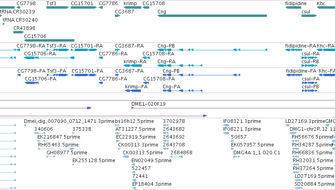Click the CG3687 gene label
Screen dimensions: 335x190
pyautogui.click(x=124, y=11)
